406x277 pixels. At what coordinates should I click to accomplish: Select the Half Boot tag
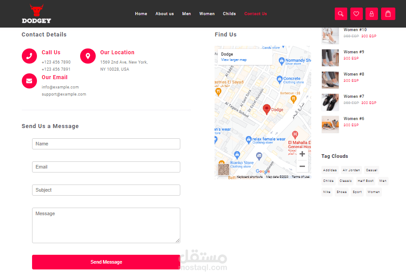point(365,181)
